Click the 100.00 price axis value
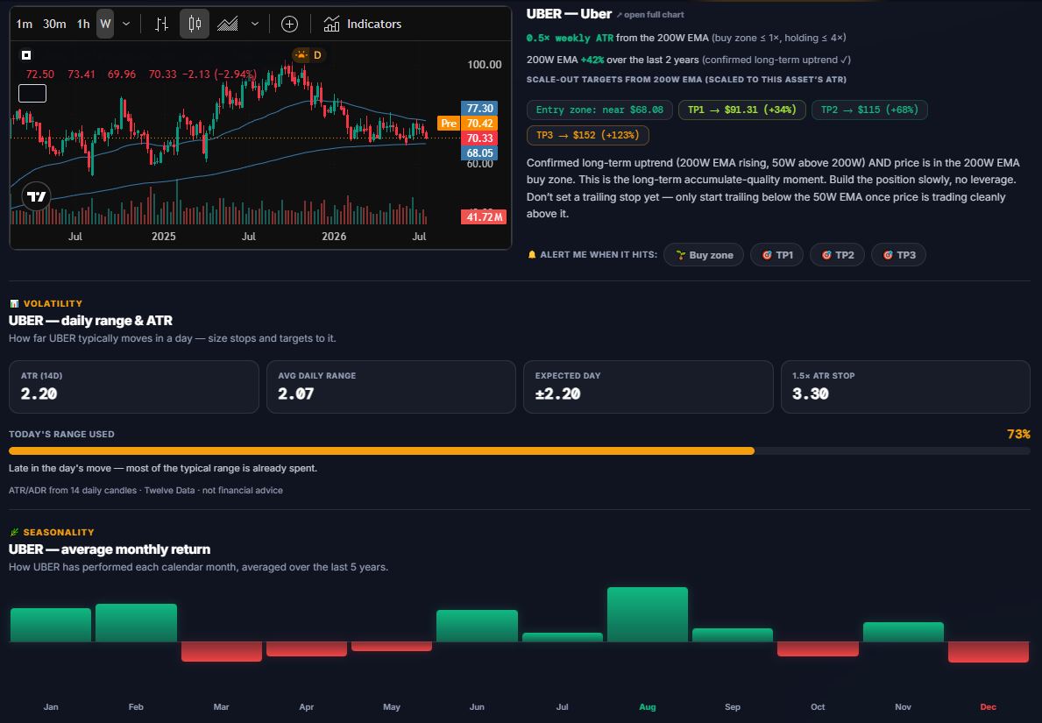The height and width of the screenshot is (723, 1042). tap(485, 65)
